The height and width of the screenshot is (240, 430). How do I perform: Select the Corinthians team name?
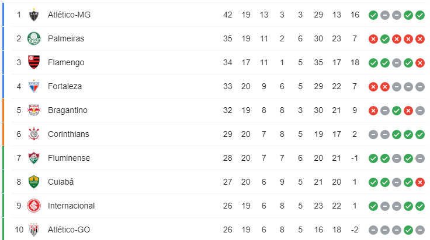[x=68, y=134]
